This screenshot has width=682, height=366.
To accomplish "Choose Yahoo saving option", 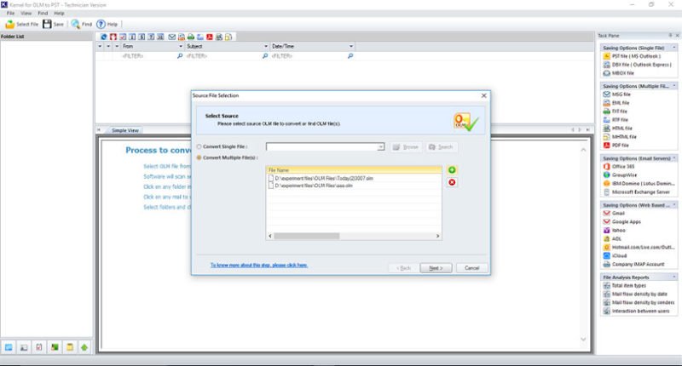I will (615, 230).
